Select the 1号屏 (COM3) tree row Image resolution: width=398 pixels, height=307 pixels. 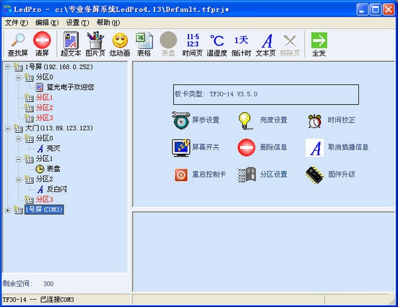point(44,210)
